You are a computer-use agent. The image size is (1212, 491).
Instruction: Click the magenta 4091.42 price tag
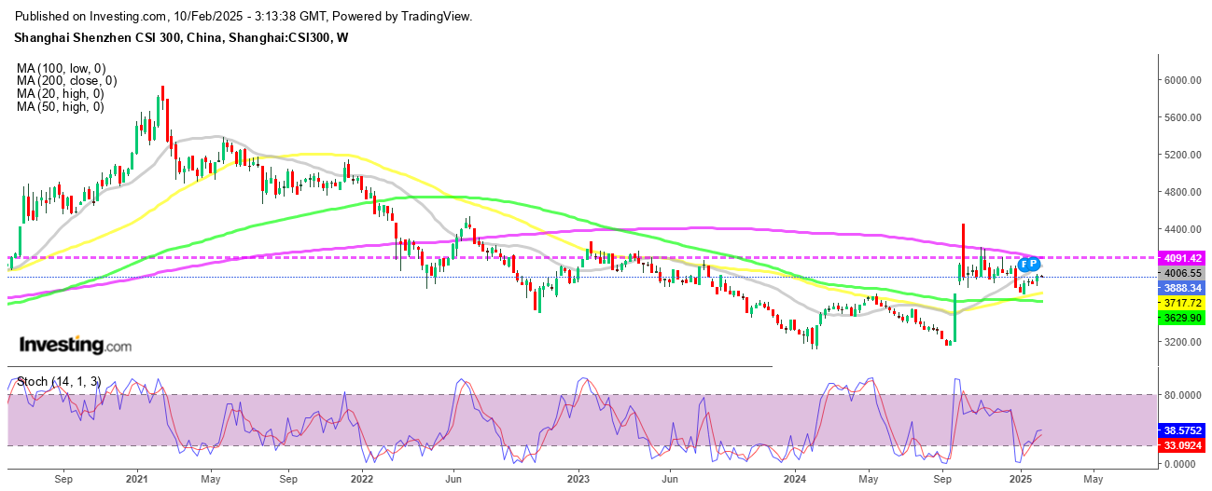click(x=1182, y=257)
